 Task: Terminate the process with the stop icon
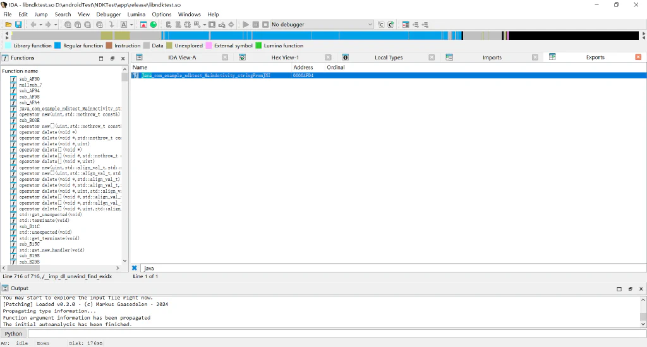coord(266,25)
